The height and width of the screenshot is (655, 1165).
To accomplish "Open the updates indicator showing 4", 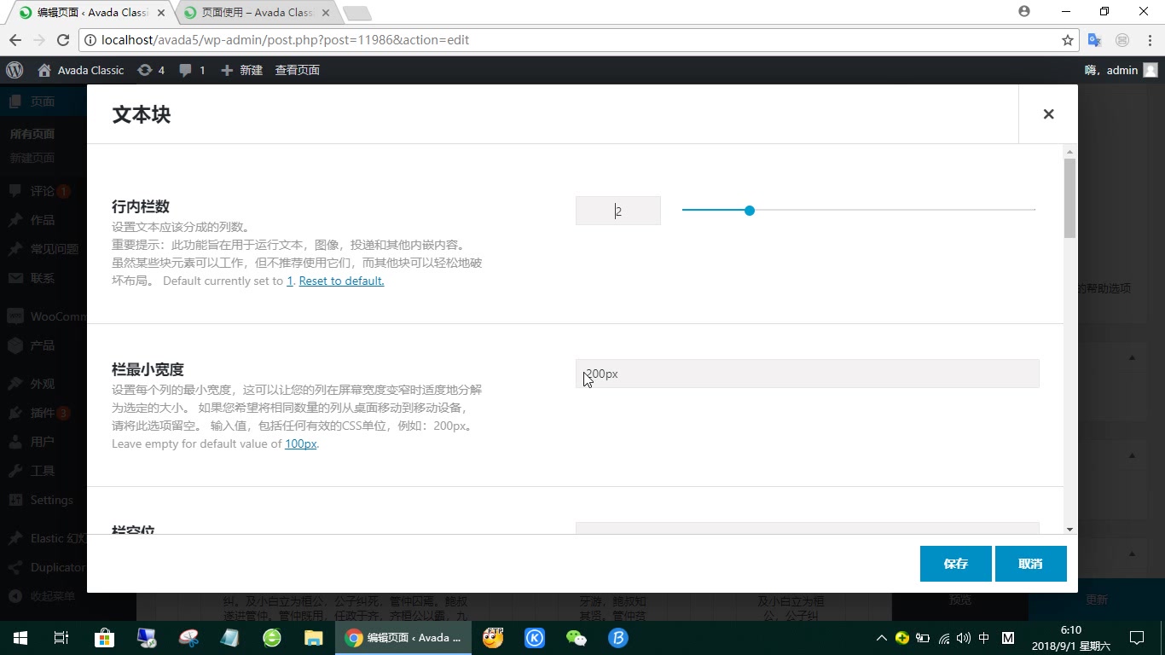I will [x=151, y=70].
